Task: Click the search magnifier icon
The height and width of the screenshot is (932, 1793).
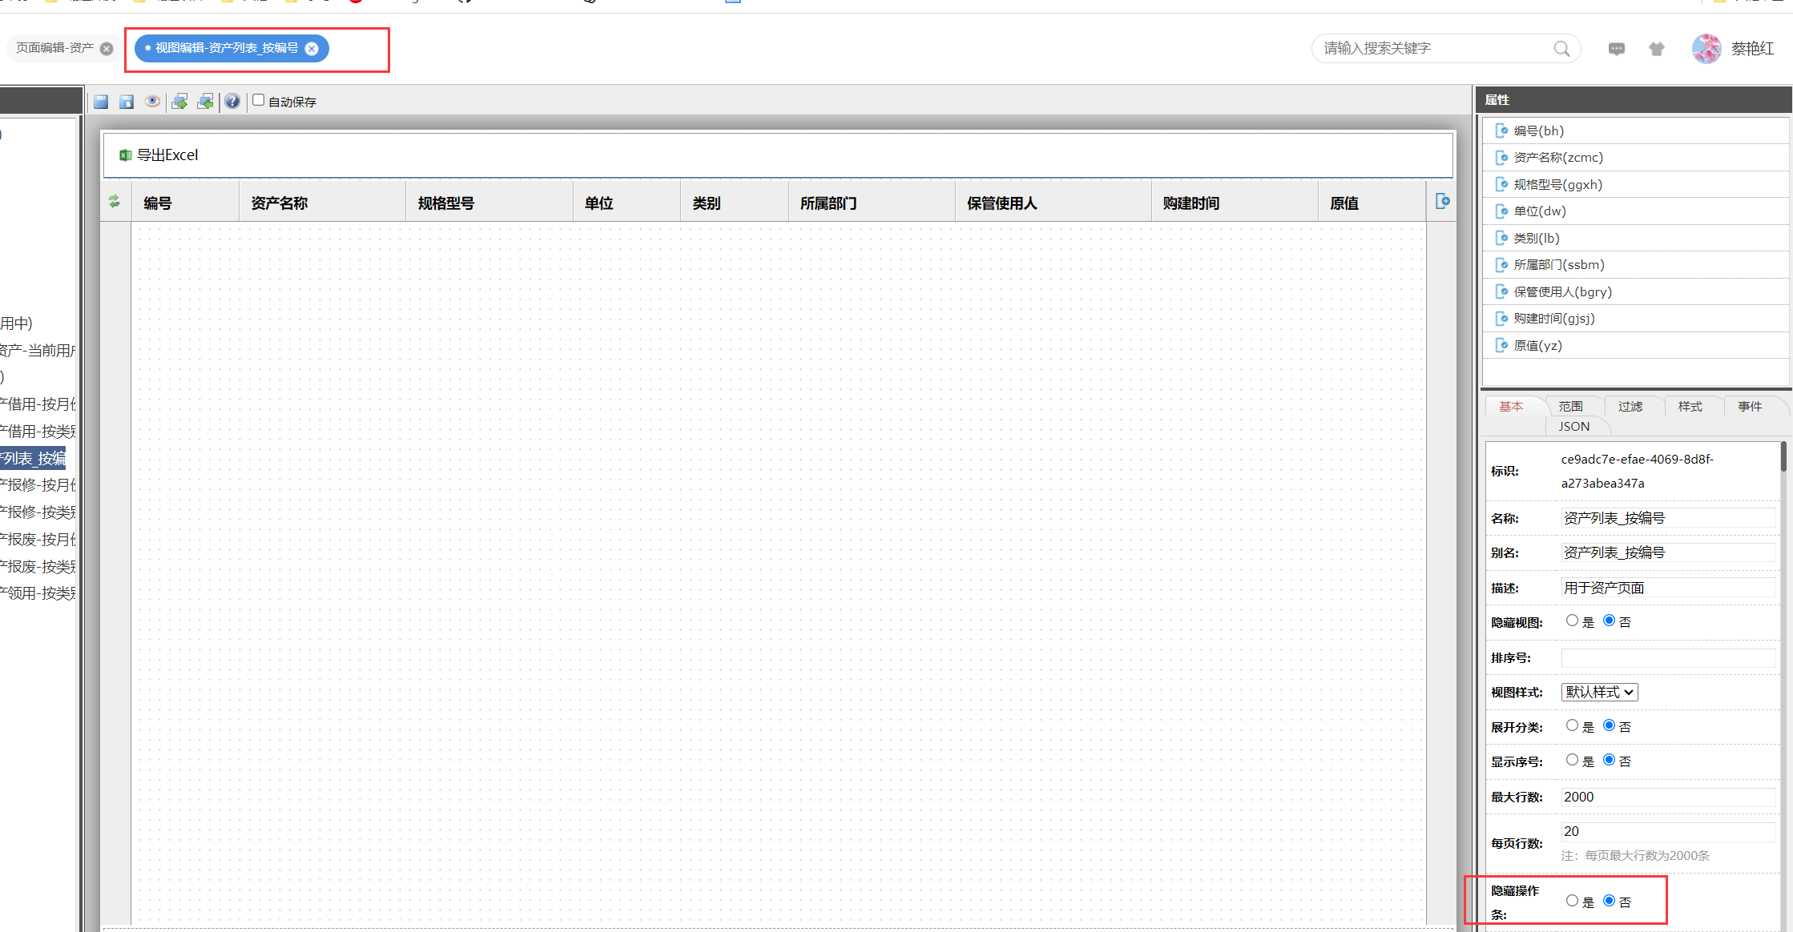Action: (1561, 49)
